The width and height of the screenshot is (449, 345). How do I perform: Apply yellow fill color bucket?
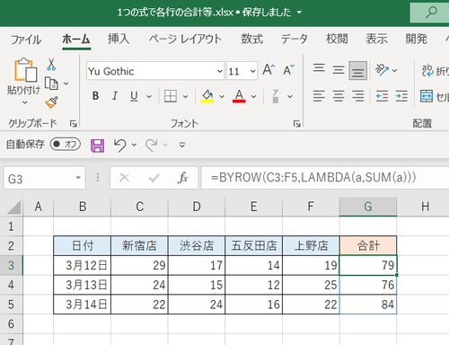[x=207, y=96]
